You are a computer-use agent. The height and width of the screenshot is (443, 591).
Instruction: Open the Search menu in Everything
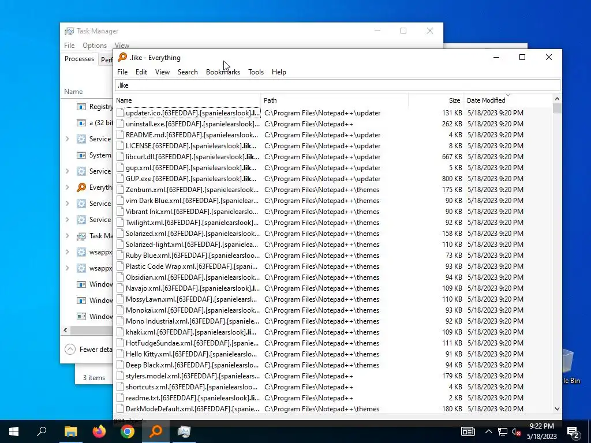[188, 72]
